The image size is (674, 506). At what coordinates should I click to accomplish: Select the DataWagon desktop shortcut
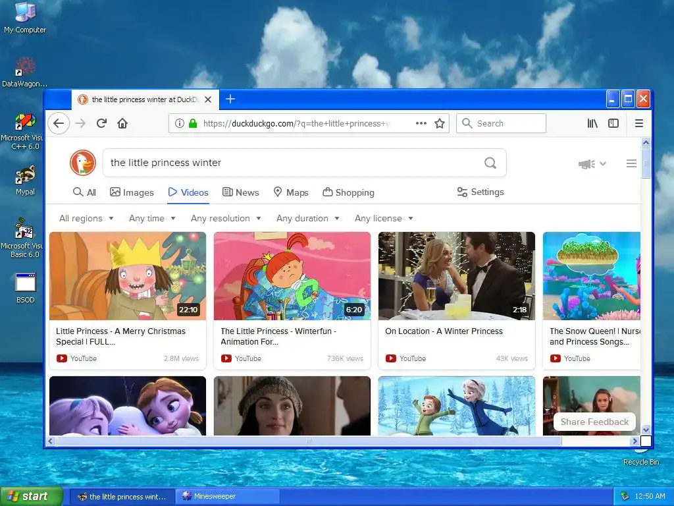[24, 72]
